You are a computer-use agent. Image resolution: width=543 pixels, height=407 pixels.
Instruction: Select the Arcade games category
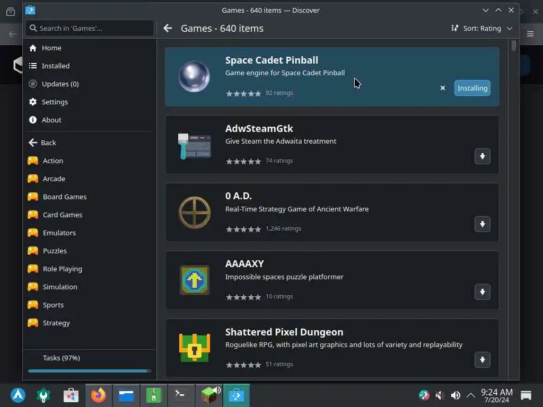click(89, 179)
